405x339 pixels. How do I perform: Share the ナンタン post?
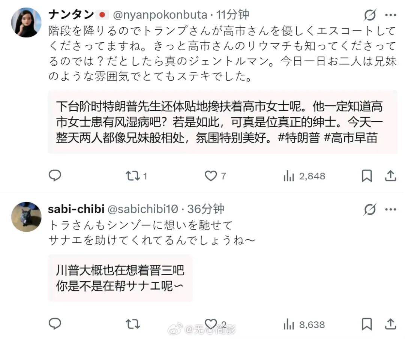(x=390, y=175)
